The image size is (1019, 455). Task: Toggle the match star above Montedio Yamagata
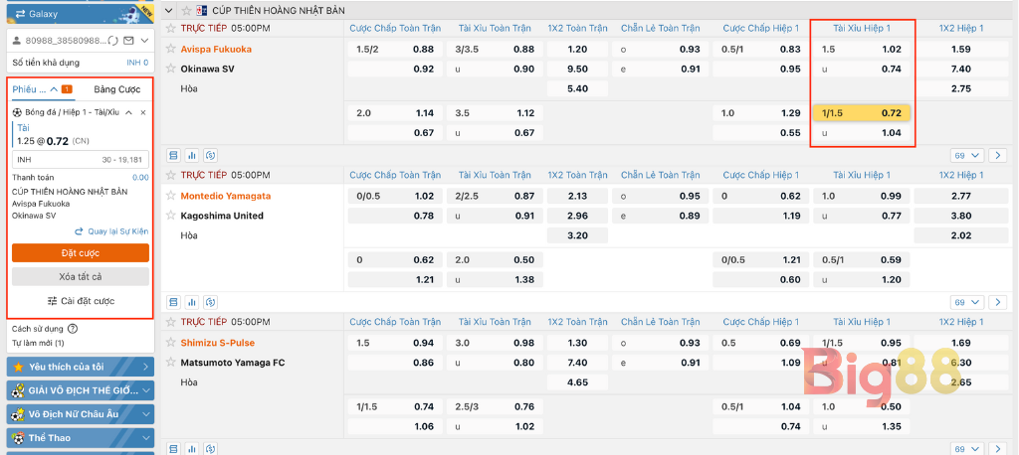171,175
